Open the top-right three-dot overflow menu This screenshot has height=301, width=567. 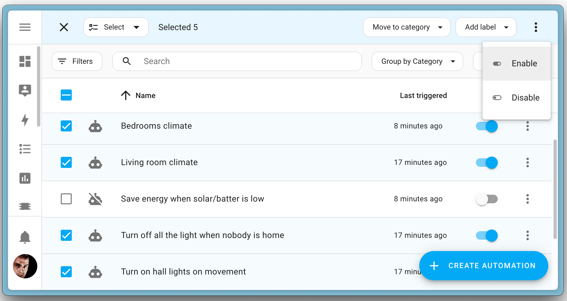[x=536, y=27]
